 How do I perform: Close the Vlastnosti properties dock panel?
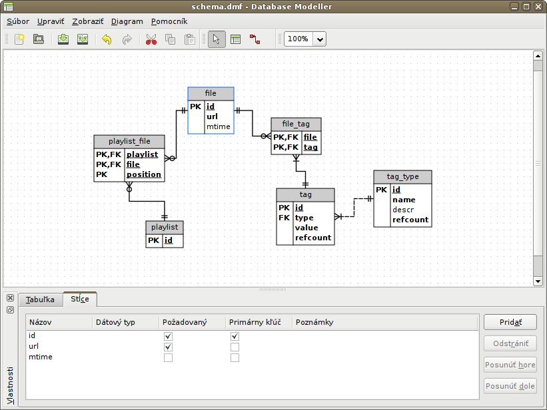click(11, 298)
